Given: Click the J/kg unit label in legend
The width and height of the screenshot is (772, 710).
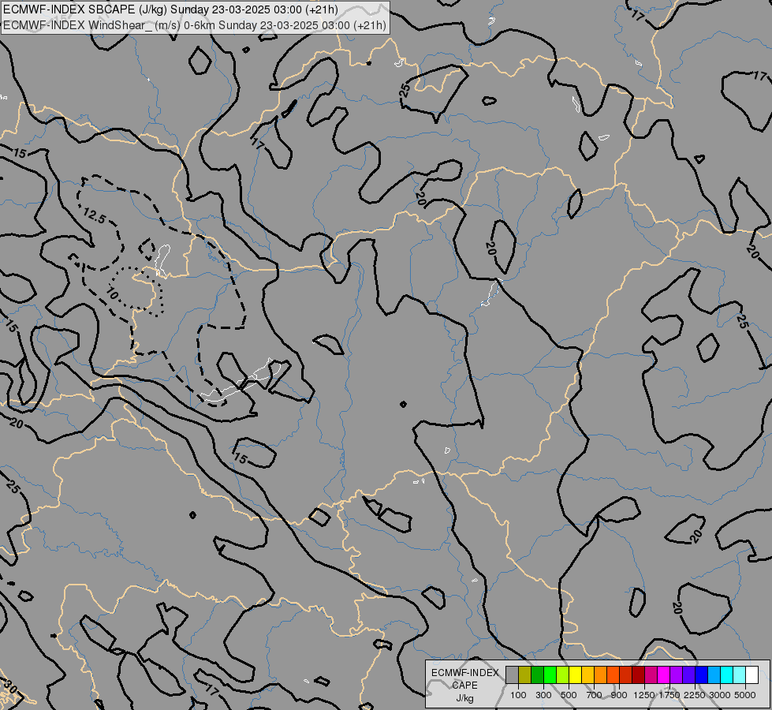Looking at the screenshot, I should pyautogui.click(x=464, y=698).
